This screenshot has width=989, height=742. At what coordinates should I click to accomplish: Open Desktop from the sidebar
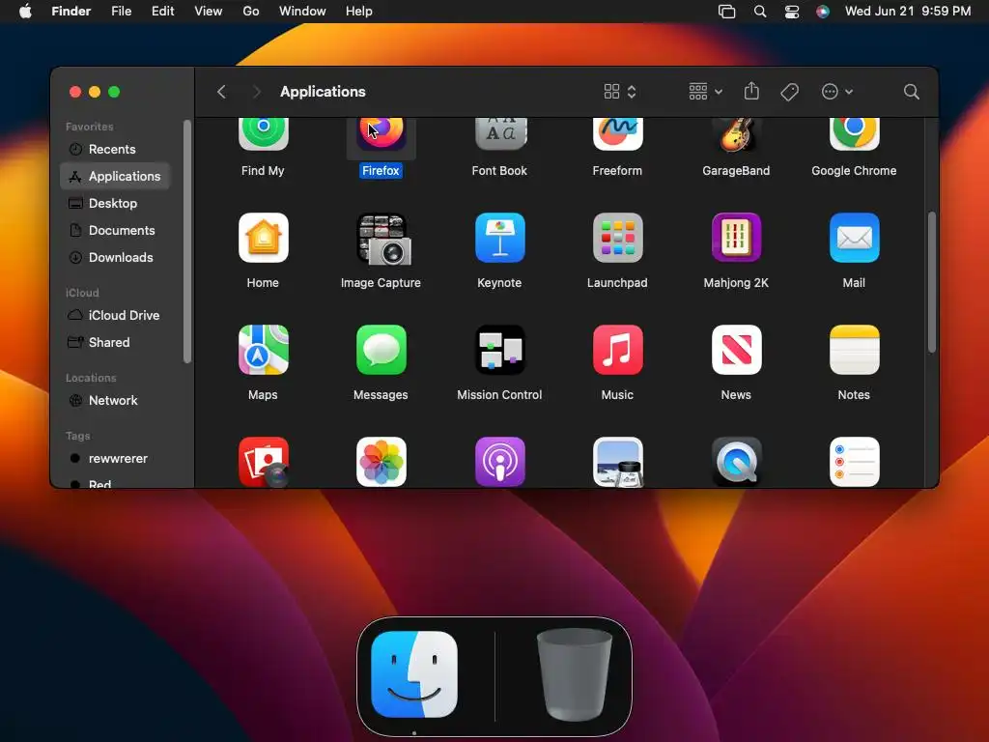coord(116,203)
